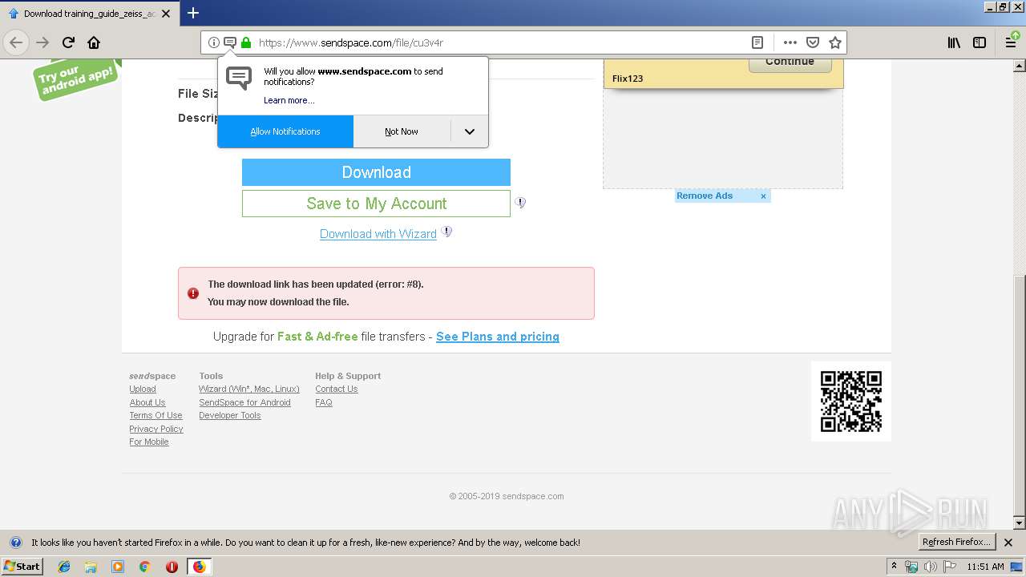Bookmark this page with the star
This screenshot has height=577, width=1026.
(x=834, y=42)
